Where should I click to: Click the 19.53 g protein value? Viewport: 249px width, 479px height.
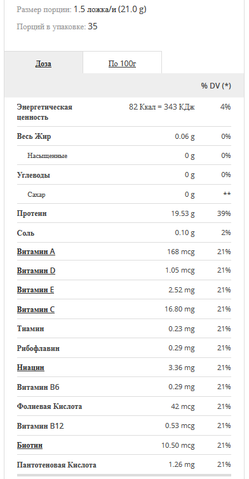pyautogui.click(x=183, y=213)
